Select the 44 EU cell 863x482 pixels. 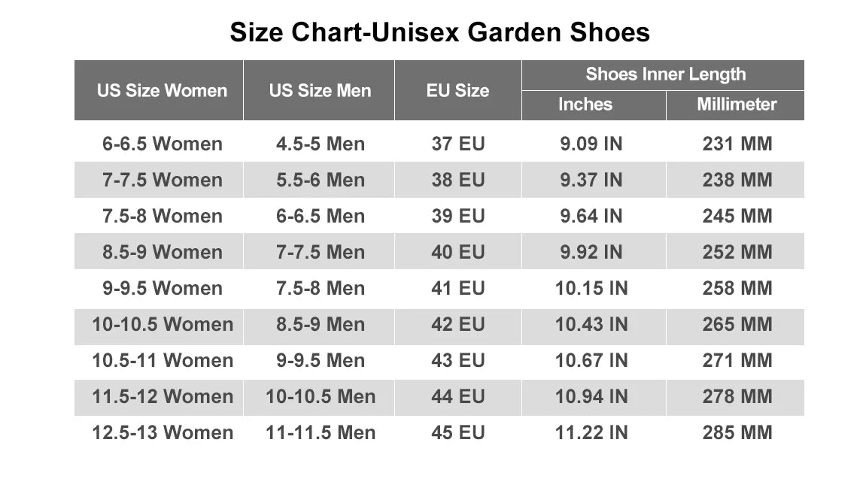(458, 396)
